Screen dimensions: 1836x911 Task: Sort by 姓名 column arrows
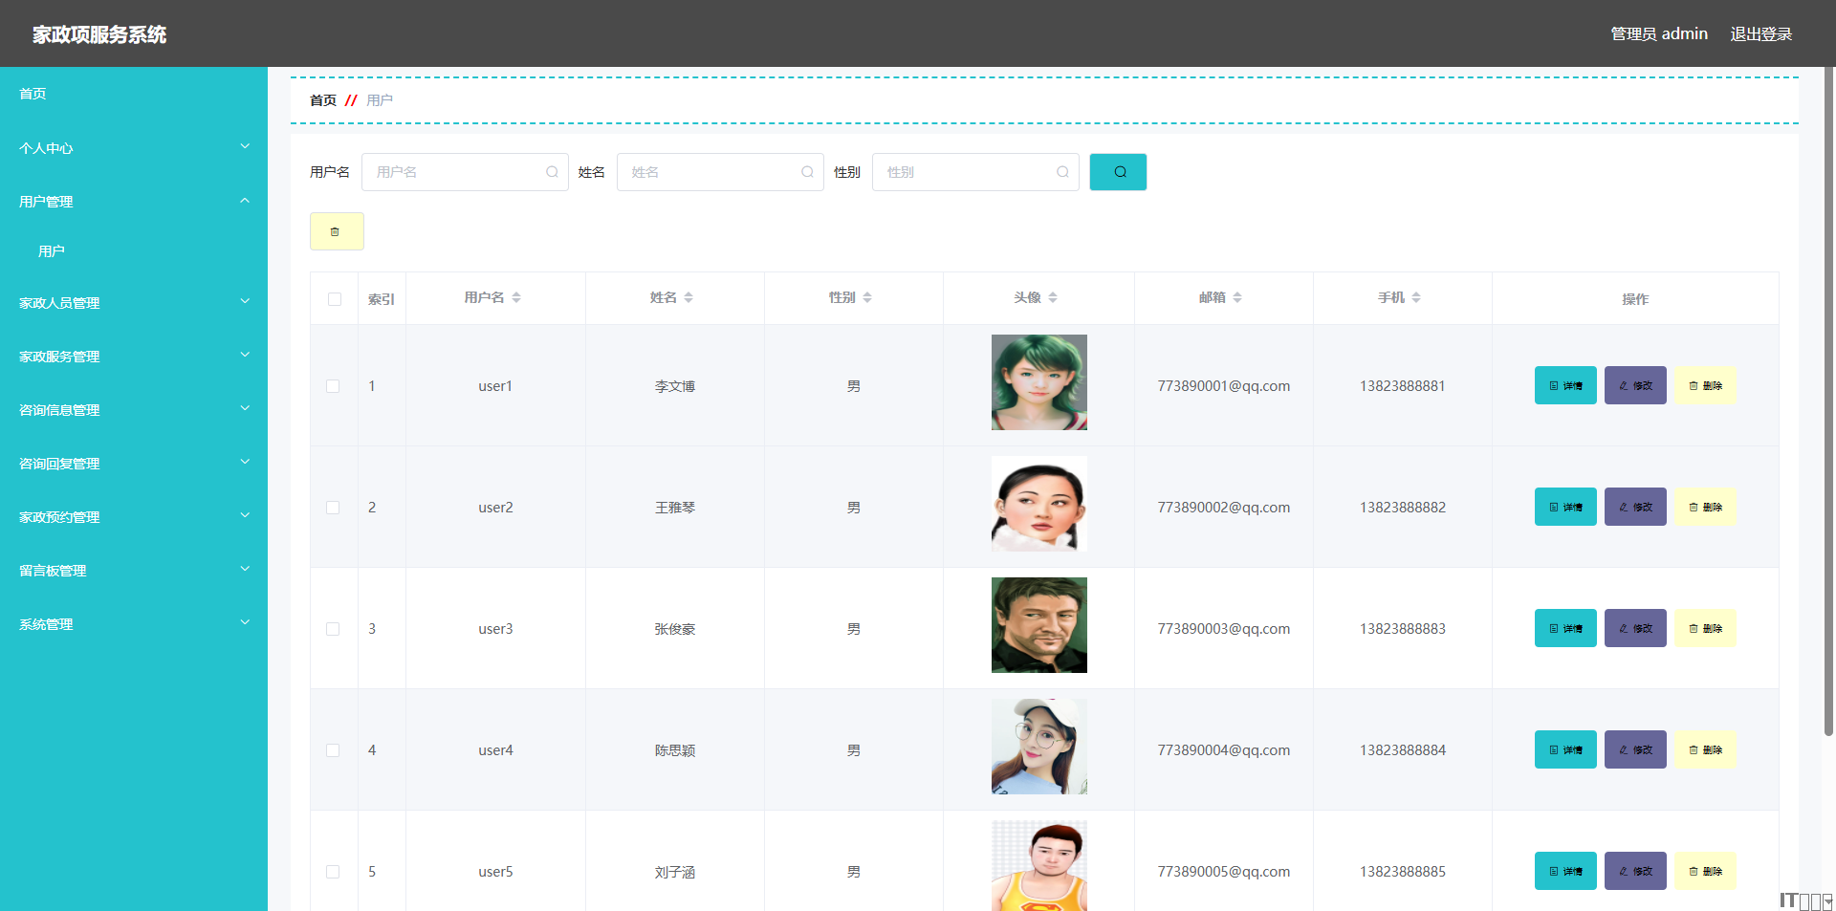pos(688,297)
